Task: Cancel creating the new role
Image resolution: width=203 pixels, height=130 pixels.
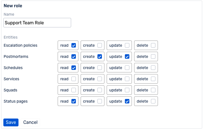Action: [30, 122]
